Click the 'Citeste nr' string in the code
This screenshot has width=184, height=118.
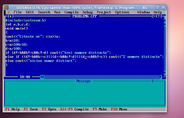coord(30,36)
